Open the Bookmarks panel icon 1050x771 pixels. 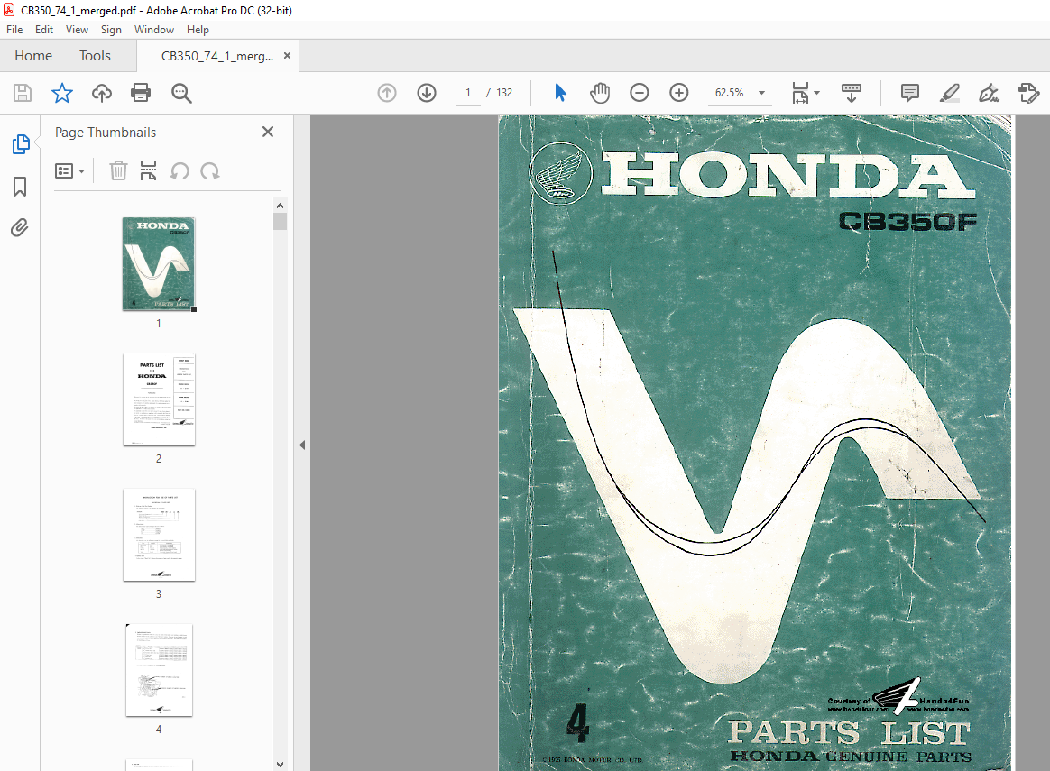20,186
